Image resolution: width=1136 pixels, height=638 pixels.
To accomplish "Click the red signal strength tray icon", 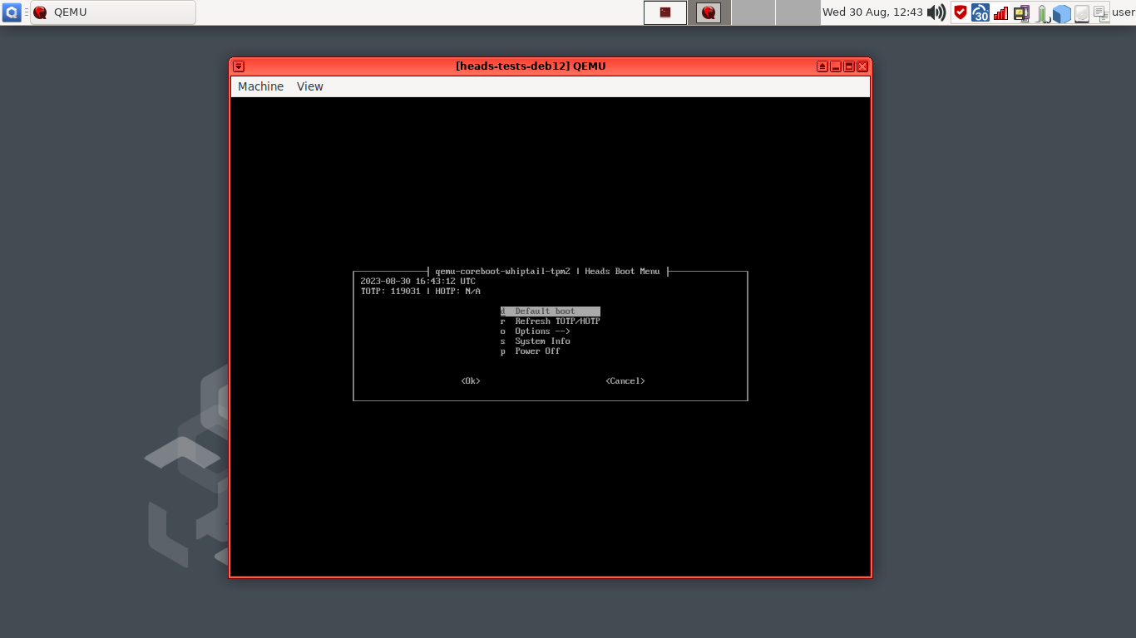I will 1000,12.
